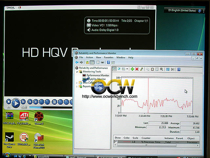Screen dimensions: 210x158
Task: Click the graph toolbar Help icon
Action: 179,69
